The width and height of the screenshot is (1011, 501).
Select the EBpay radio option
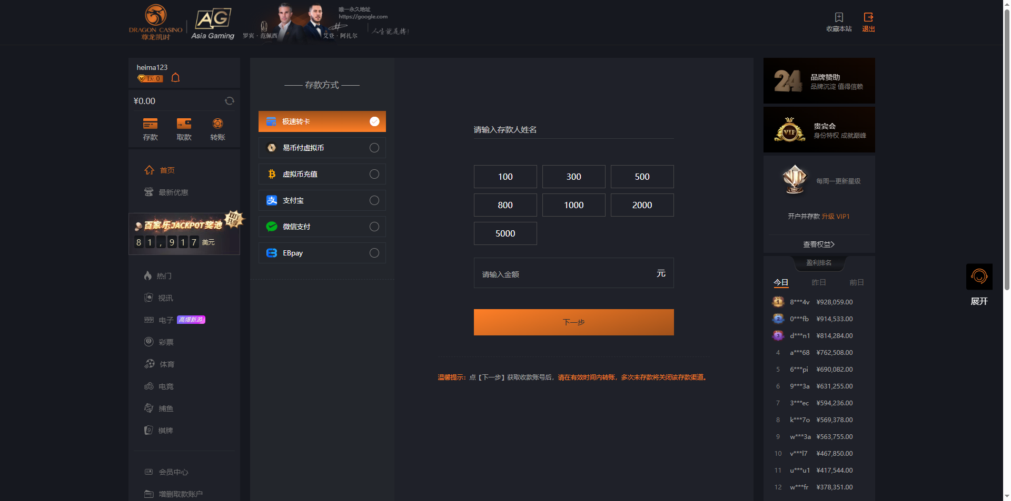[374, 253]
